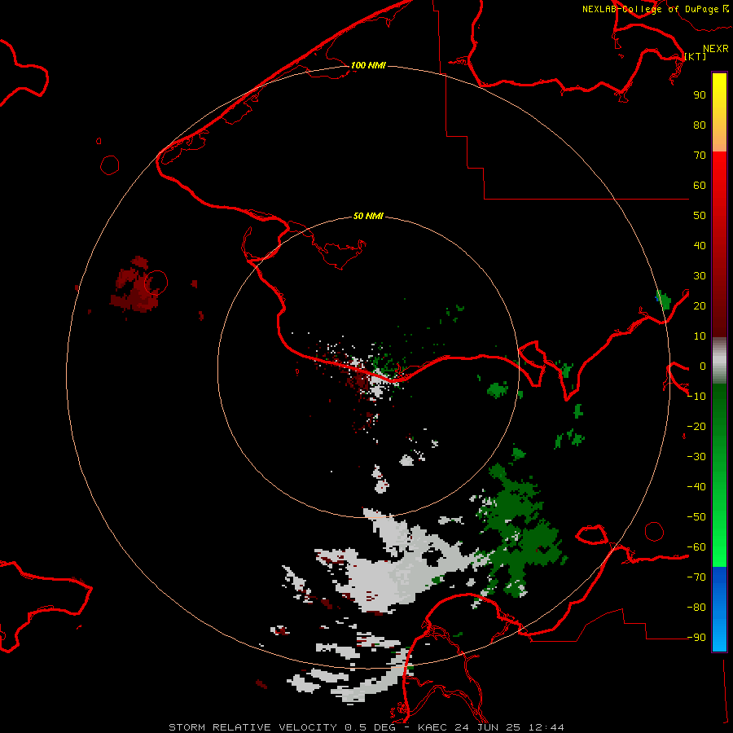
Task: Click the 40 value on the velocity scale
Action: [x=700, y=245]
